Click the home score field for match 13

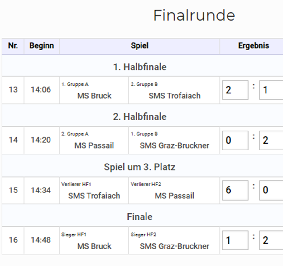click(x=235, y=90)
